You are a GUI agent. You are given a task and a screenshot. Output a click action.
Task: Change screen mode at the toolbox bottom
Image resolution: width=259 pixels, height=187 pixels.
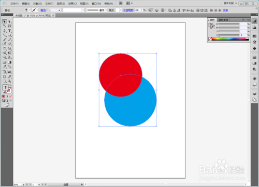[x=7, y=105]
